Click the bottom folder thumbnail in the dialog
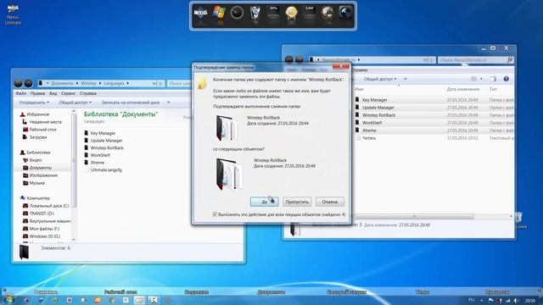The height and width of the screenshot is (305, 543). point(228,174)
